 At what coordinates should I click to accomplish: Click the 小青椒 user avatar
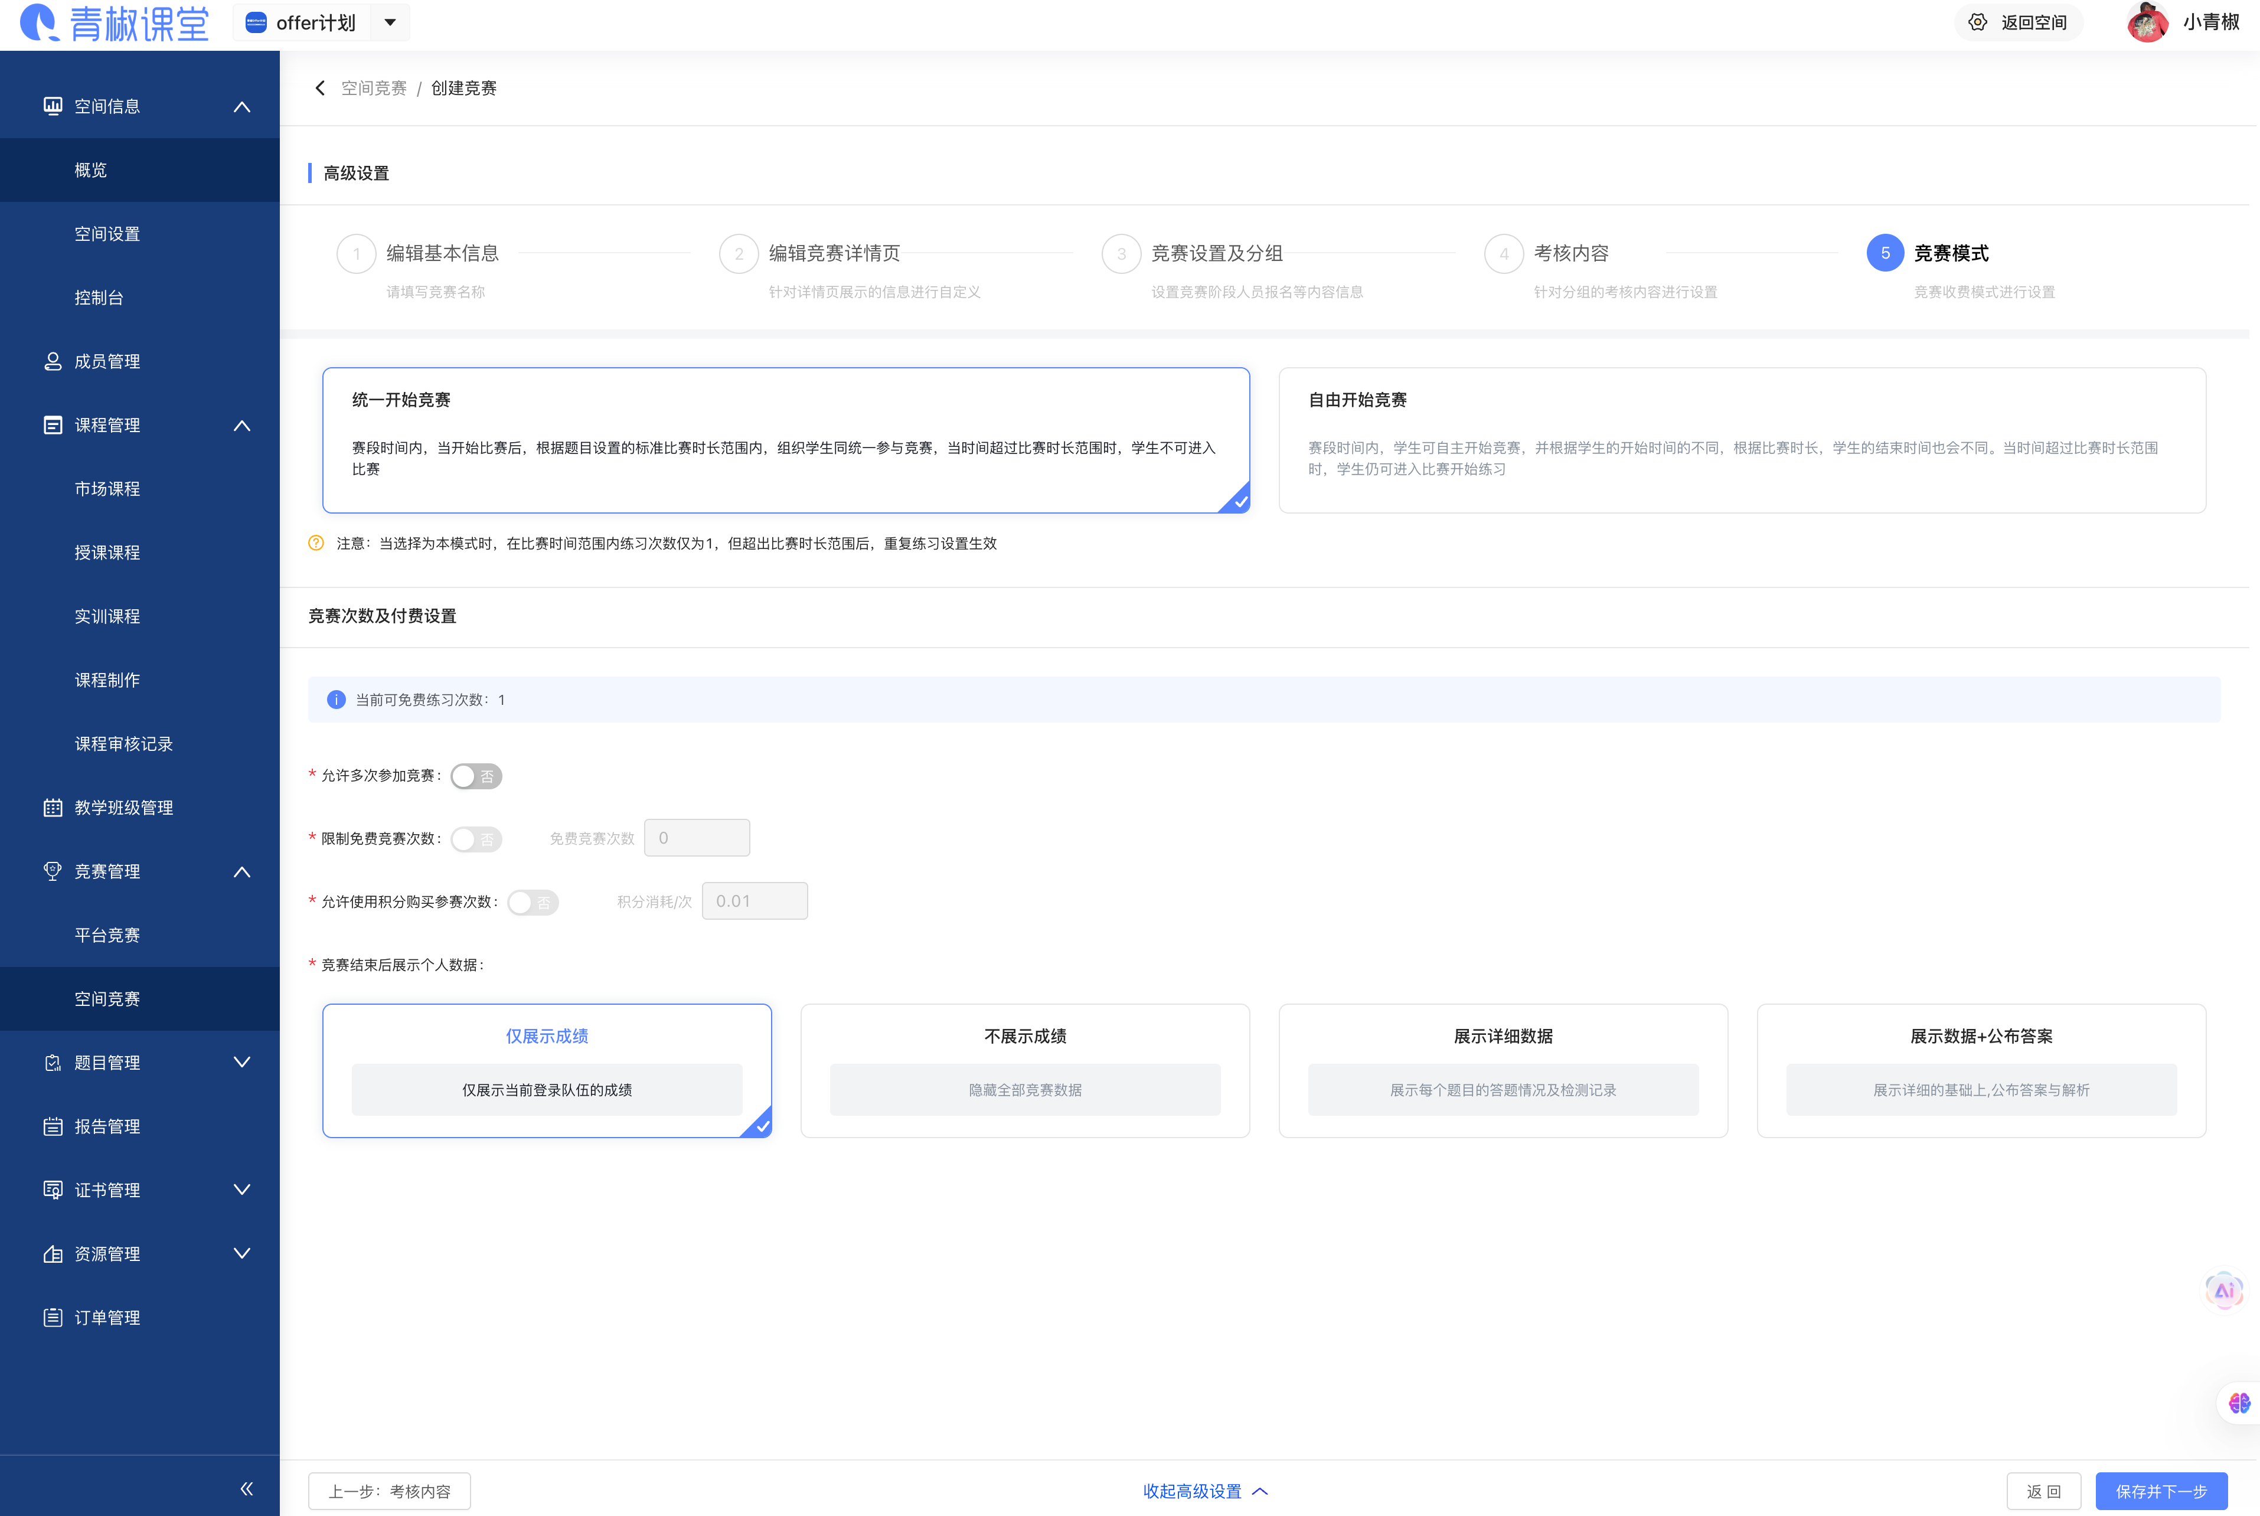(2147, 22)
